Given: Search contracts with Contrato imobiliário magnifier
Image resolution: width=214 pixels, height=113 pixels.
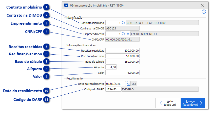Looking at the screenshot, I should point(123,23).
